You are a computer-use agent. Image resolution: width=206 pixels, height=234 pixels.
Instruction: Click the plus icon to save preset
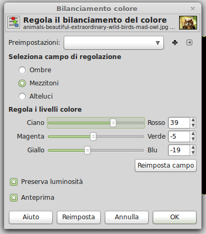175,43
